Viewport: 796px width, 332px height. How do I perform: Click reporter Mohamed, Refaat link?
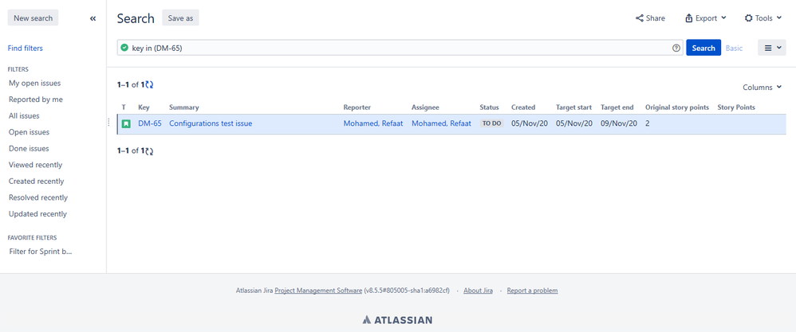pos(373,123)
